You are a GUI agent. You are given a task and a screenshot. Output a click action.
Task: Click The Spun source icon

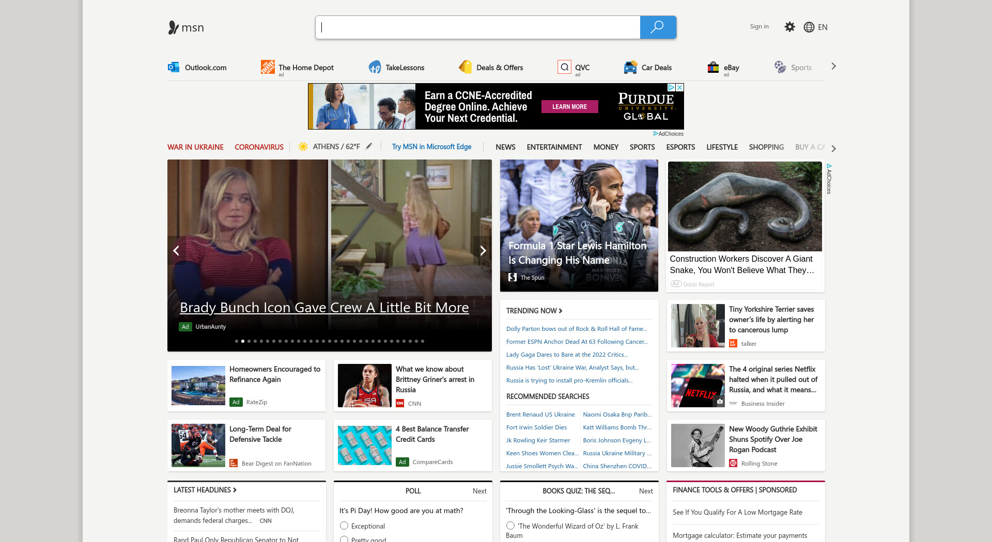[x=513, y=277]
